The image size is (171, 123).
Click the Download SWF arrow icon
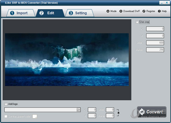[121, 11]
